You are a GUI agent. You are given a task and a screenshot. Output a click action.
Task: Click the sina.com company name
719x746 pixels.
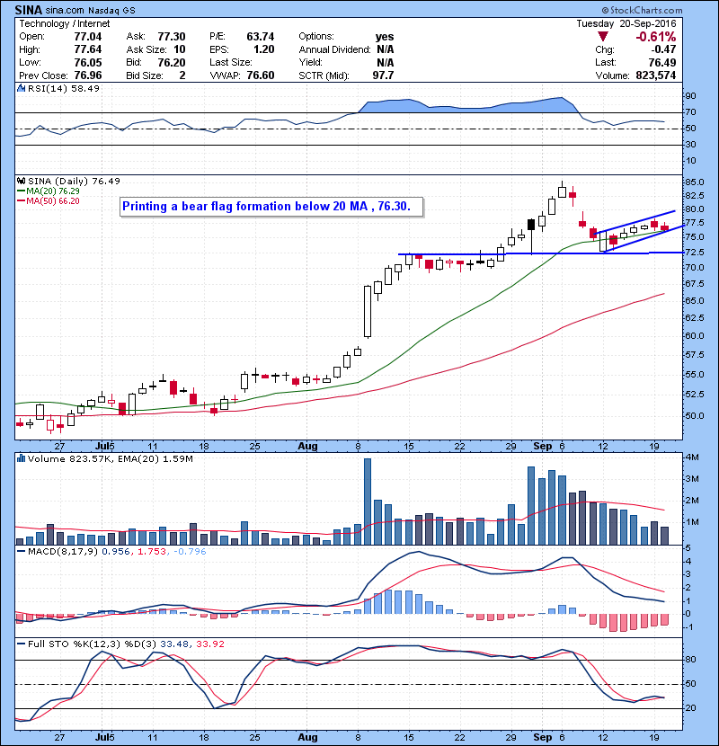pos(66,11)
